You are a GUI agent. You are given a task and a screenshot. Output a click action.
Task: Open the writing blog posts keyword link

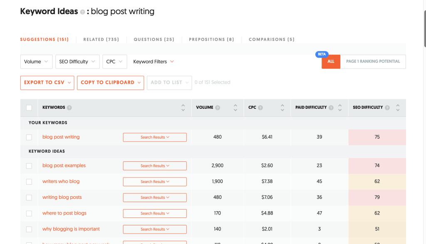(62, 198)
